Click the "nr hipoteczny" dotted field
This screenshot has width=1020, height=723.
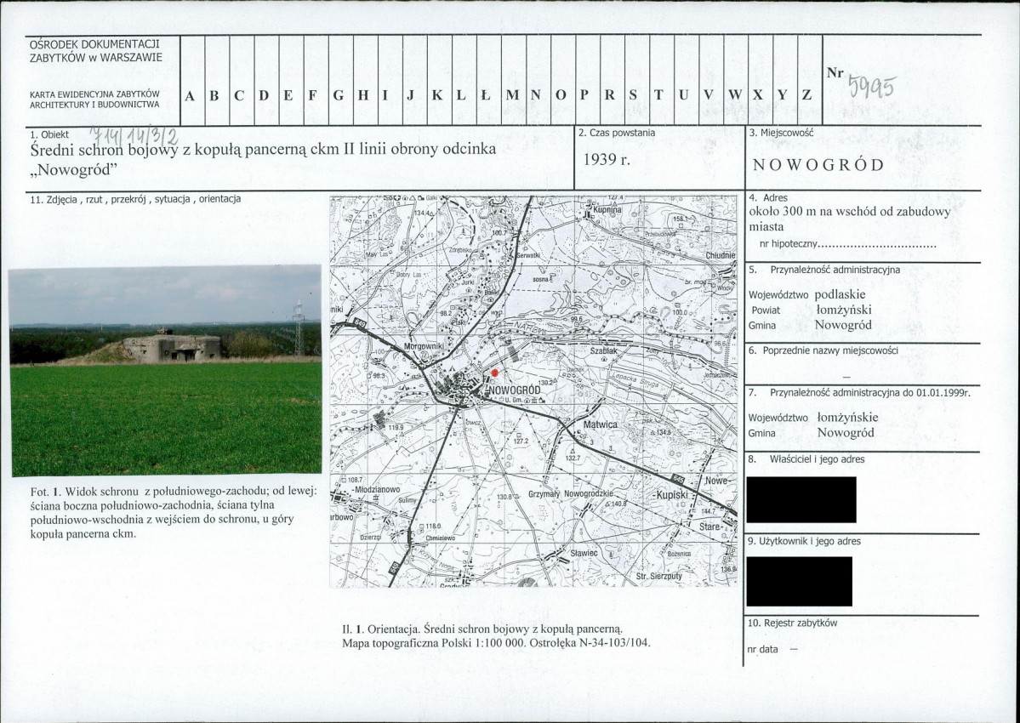848,245
